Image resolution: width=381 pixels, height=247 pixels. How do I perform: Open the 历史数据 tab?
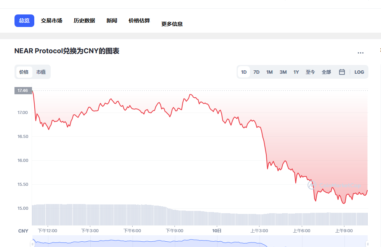pyautogui.click(x=84, y=21)
